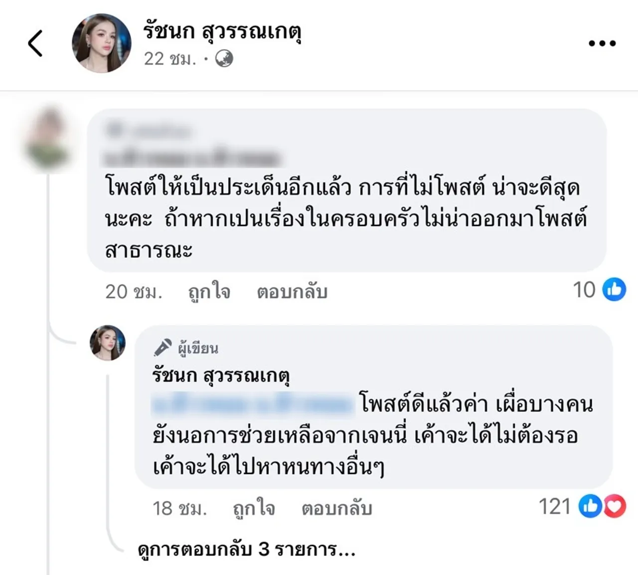This screenshot has height=575, width=638.
Task: Click ตอบกลับ on the author's reply
Action: (x=336, y=509)
